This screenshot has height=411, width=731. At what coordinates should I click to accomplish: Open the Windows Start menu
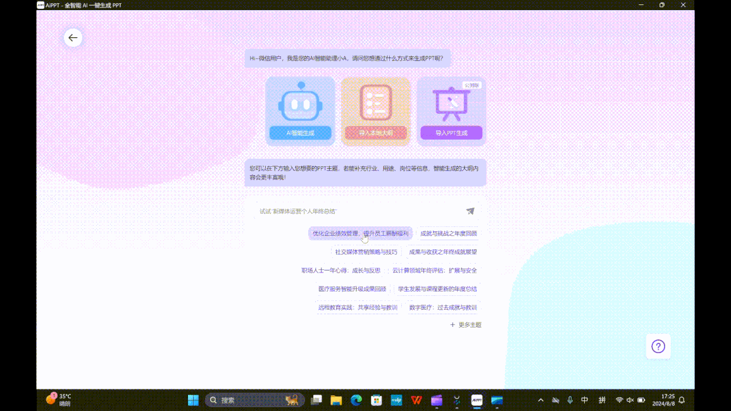pyautogui.click(x=193, y=400)
